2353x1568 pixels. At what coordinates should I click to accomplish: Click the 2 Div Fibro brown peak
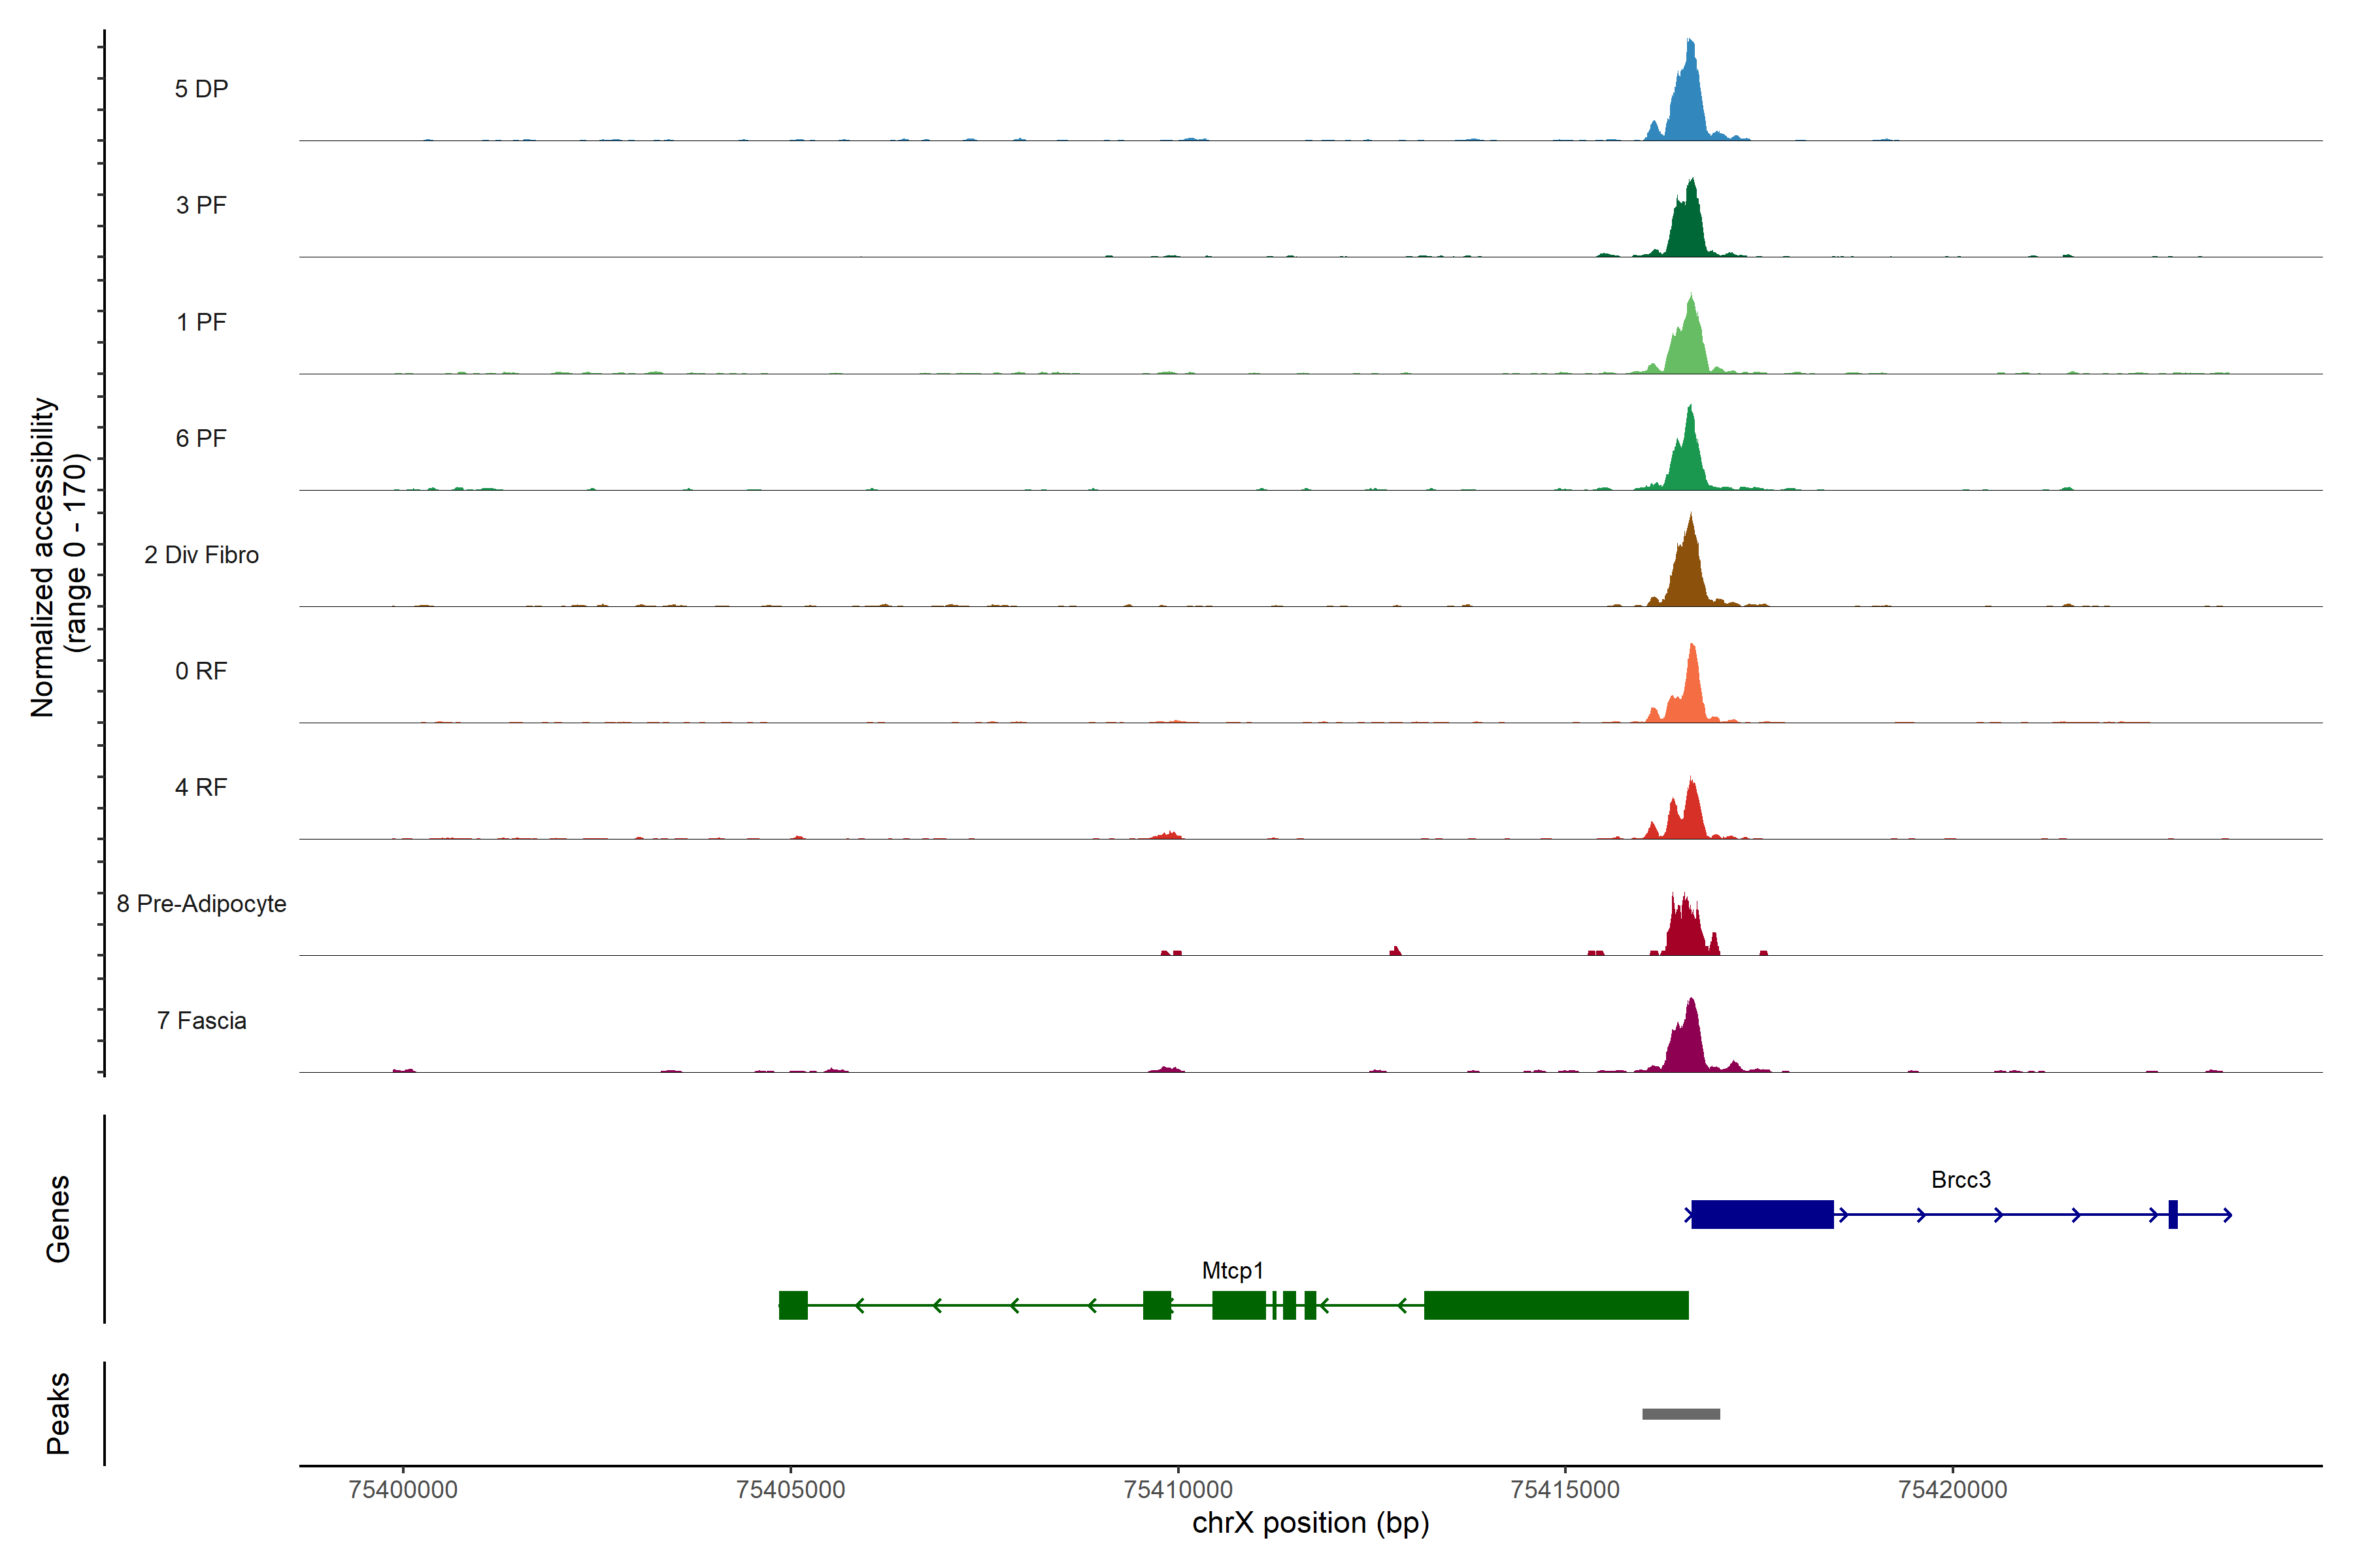click(x=1689, y=575)
